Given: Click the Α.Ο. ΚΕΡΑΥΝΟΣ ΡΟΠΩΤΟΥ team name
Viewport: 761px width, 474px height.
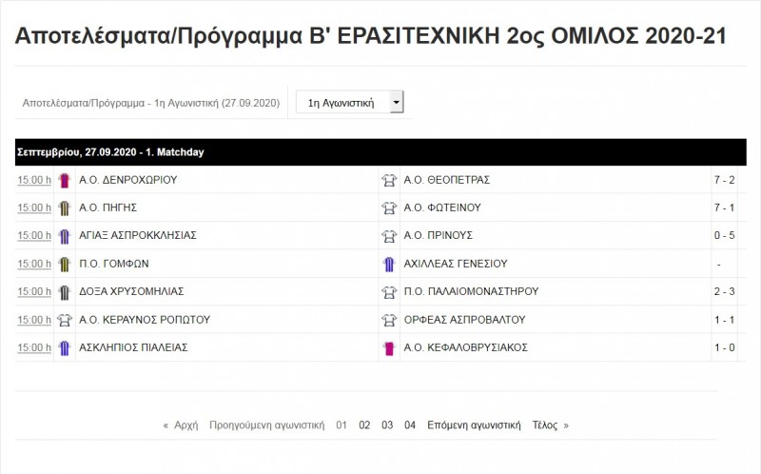Looking at the screenshot, I should (x=145, y=320).
